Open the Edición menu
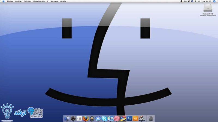This screenshot has width=218, height=122. [x=28, y=1]
